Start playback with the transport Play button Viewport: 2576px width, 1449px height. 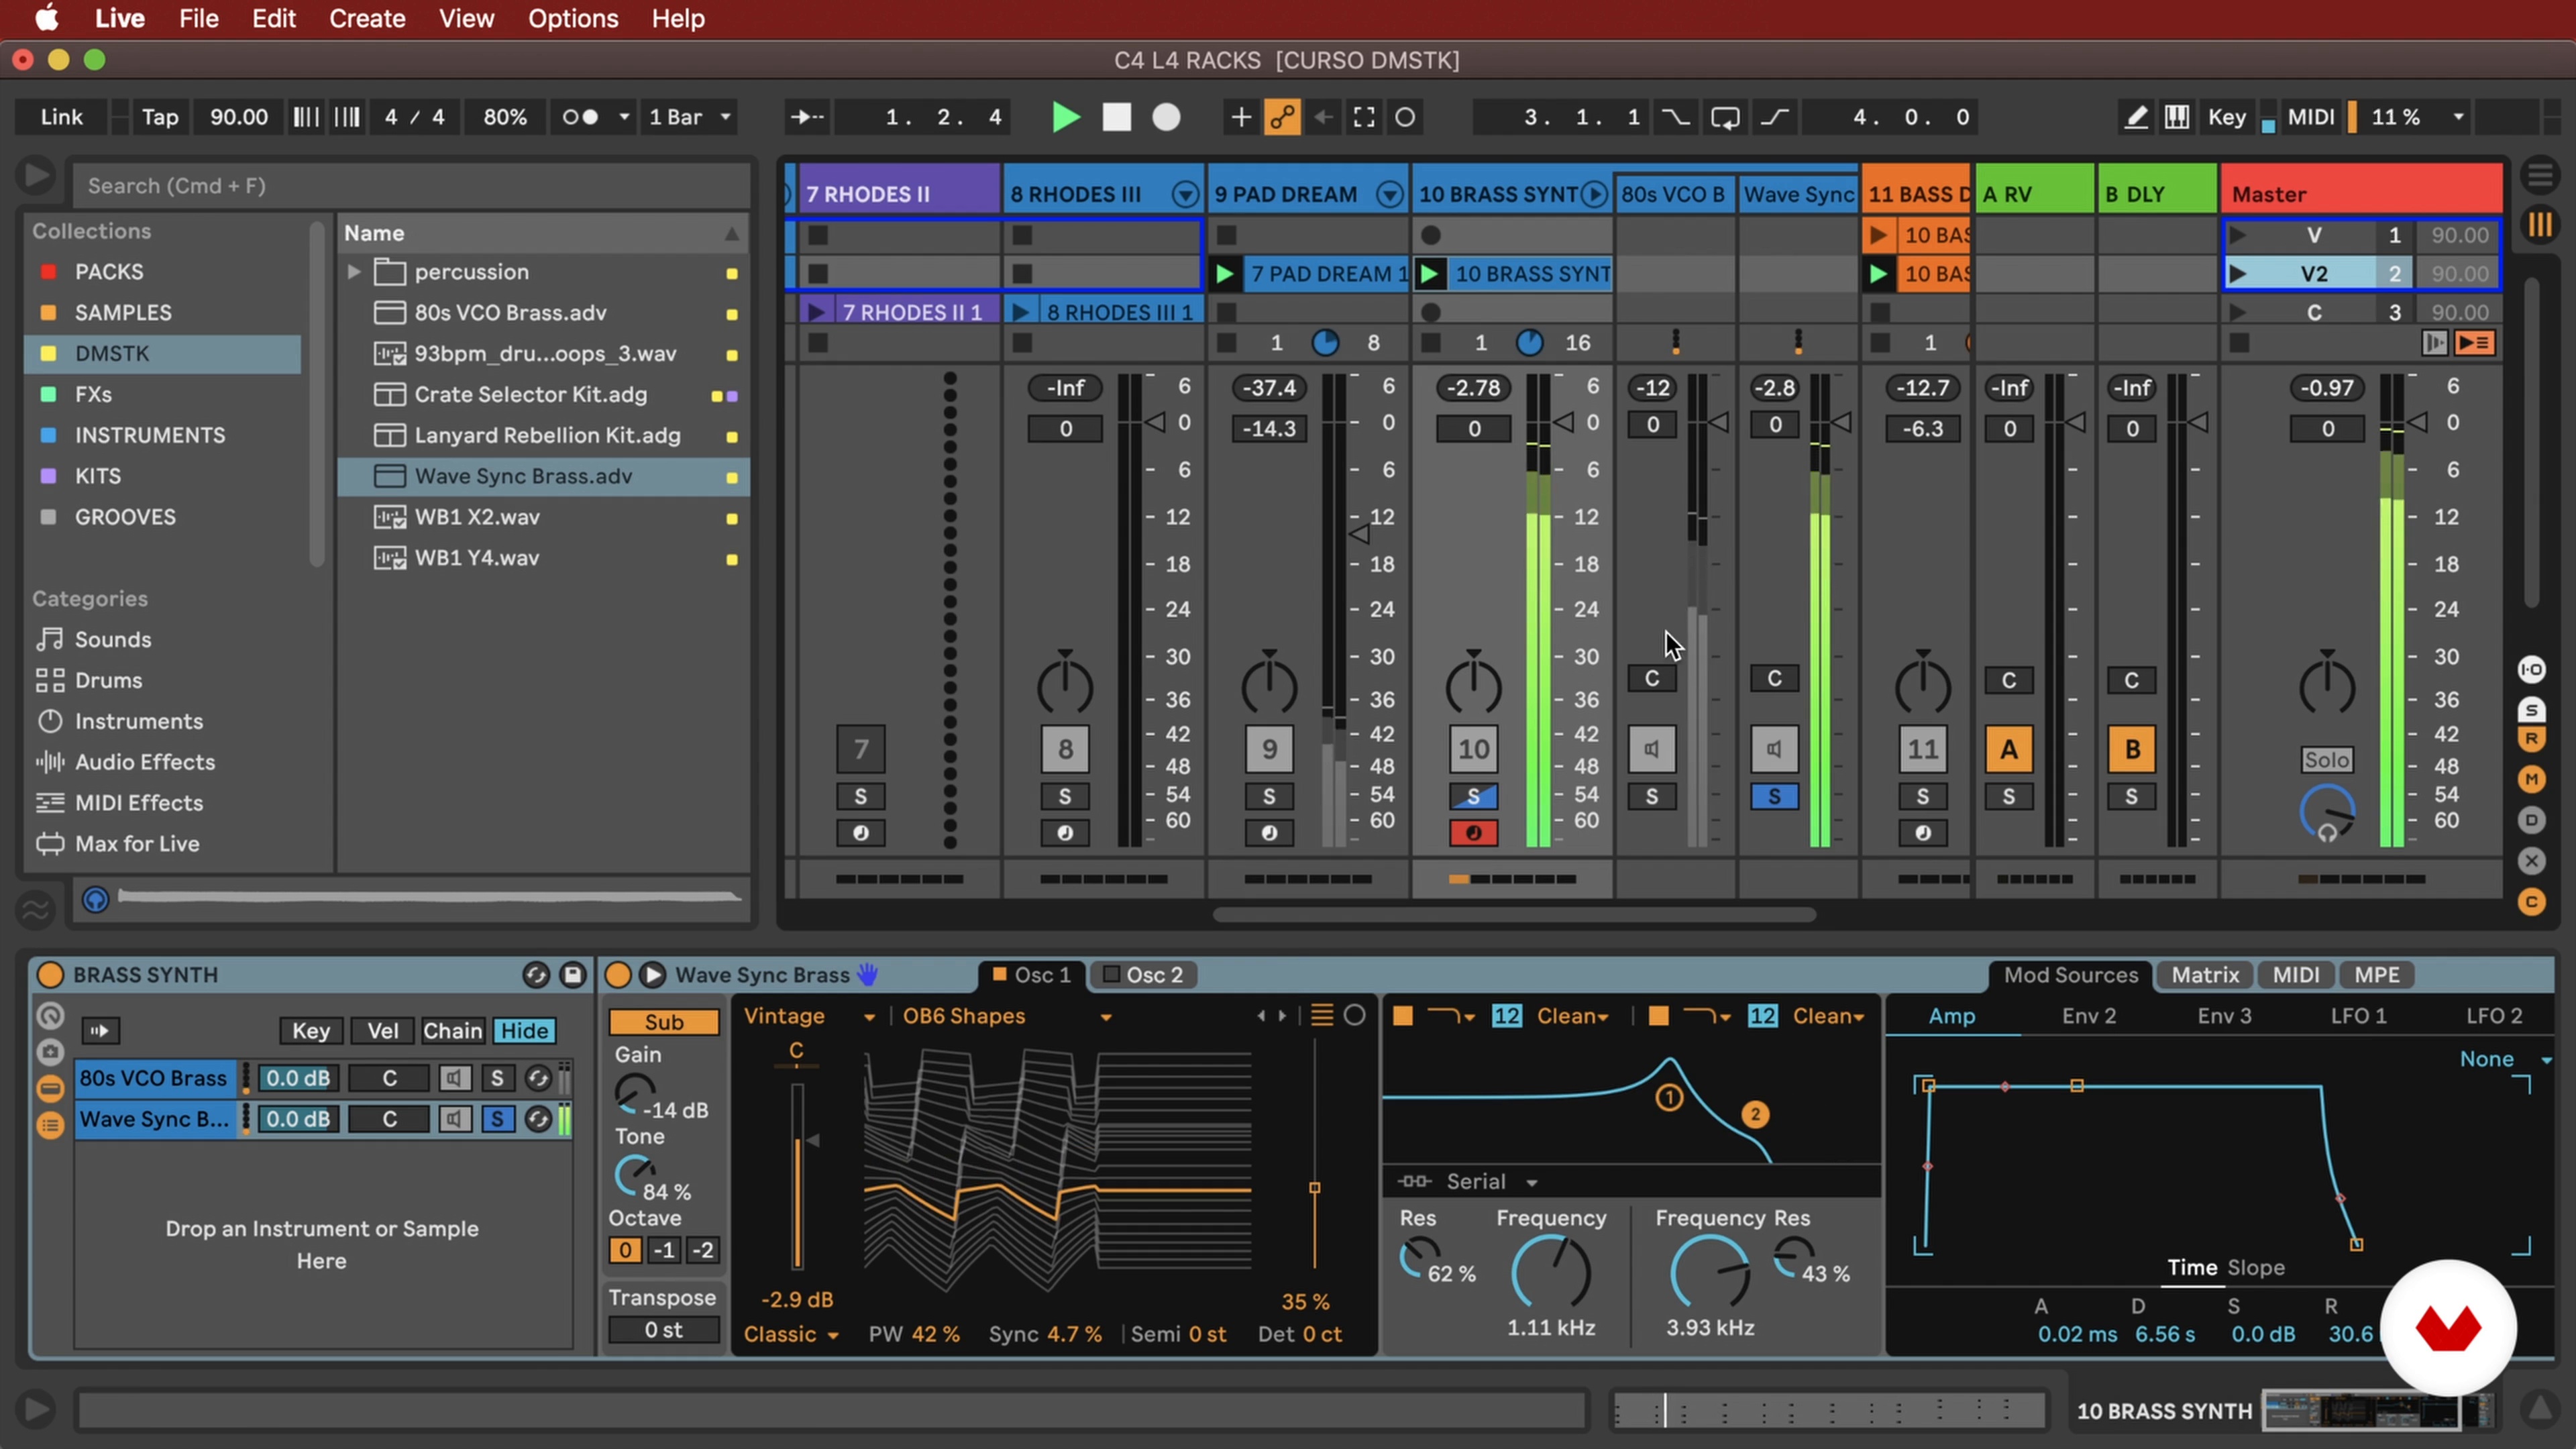tap(1066, 117)
